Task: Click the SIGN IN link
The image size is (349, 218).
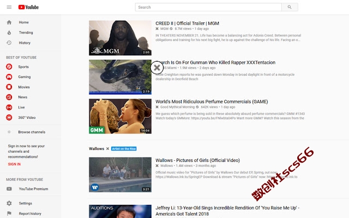Action: (x=14, y=164)
